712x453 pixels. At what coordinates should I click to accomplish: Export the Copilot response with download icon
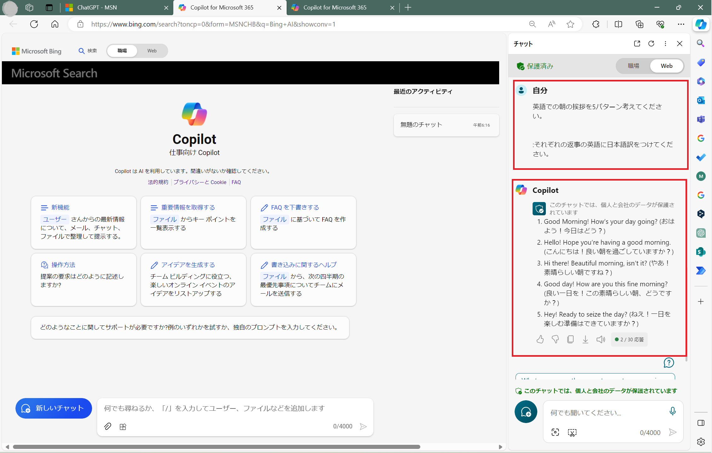coord(585,339)
